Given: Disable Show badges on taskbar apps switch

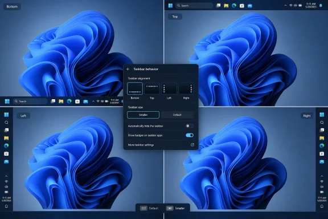Looking at the screenshot, I should click(x=190, y=135).
